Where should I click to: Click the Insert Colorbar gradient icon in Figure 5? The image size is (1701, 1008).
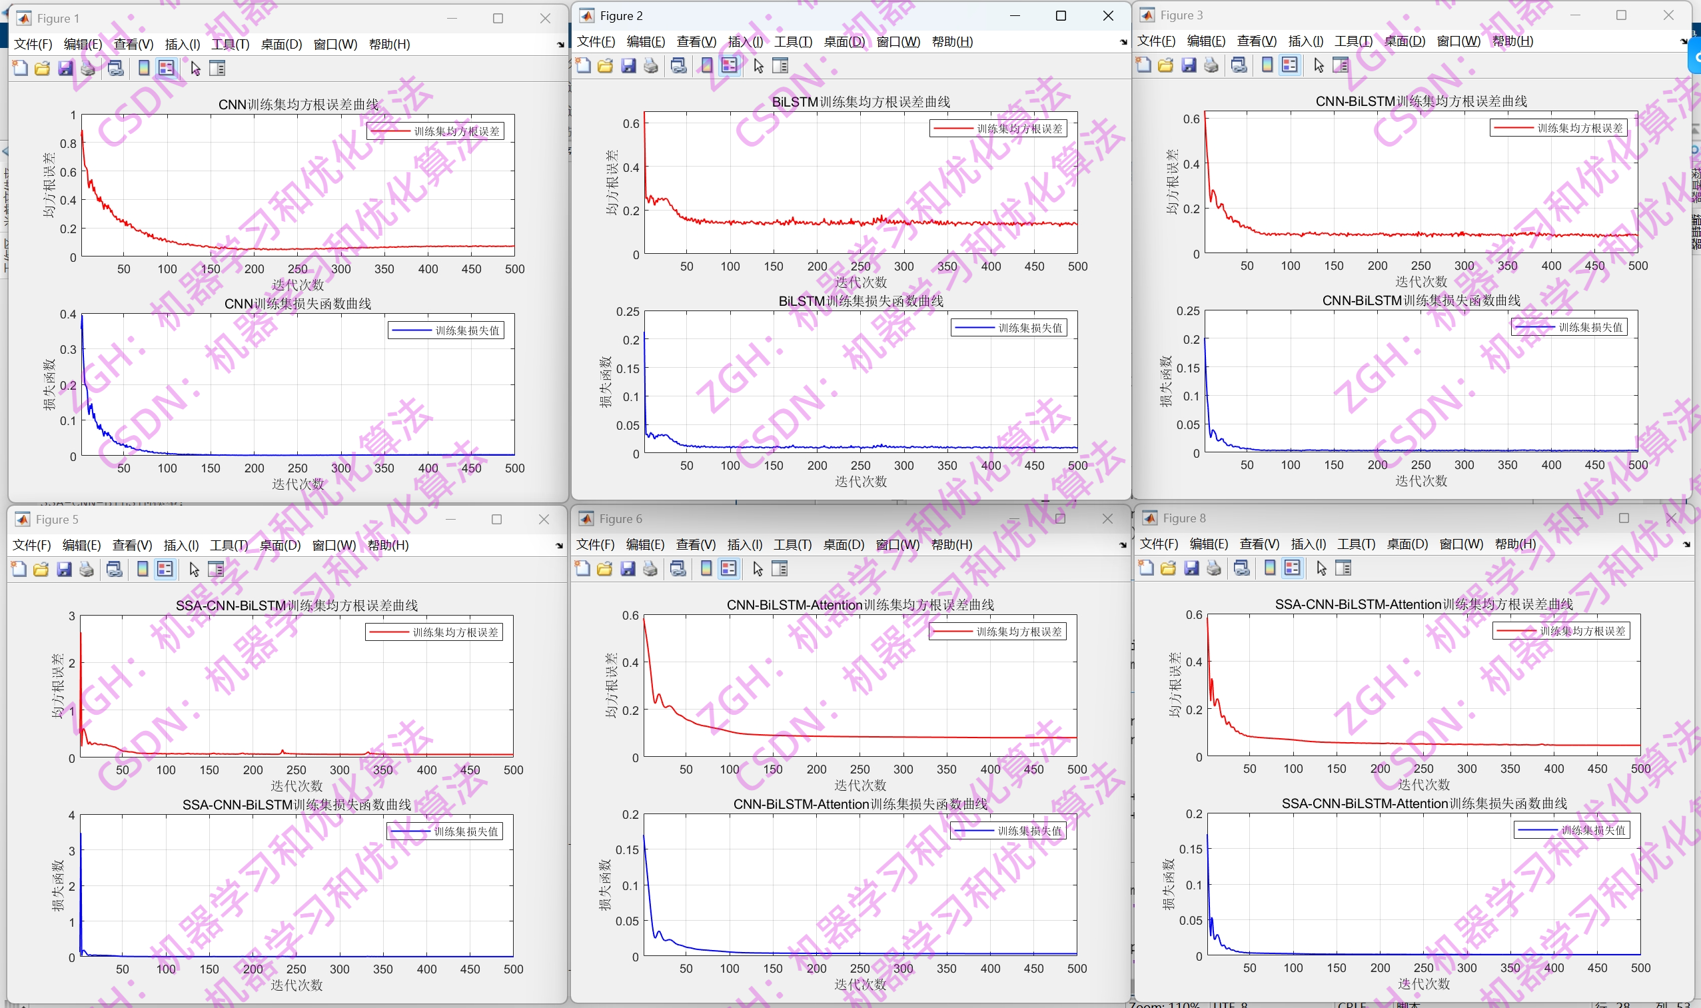(143, 569)
